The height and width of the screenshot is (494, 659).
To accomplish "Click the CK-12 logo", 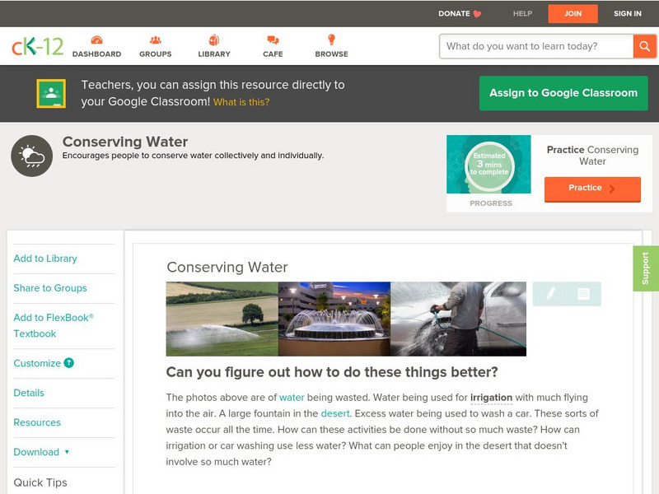I will 37,46.
